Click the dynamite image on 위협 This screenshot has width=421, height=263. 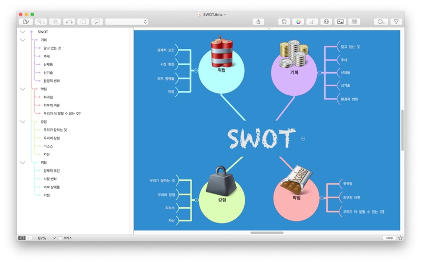coord(222,52)
